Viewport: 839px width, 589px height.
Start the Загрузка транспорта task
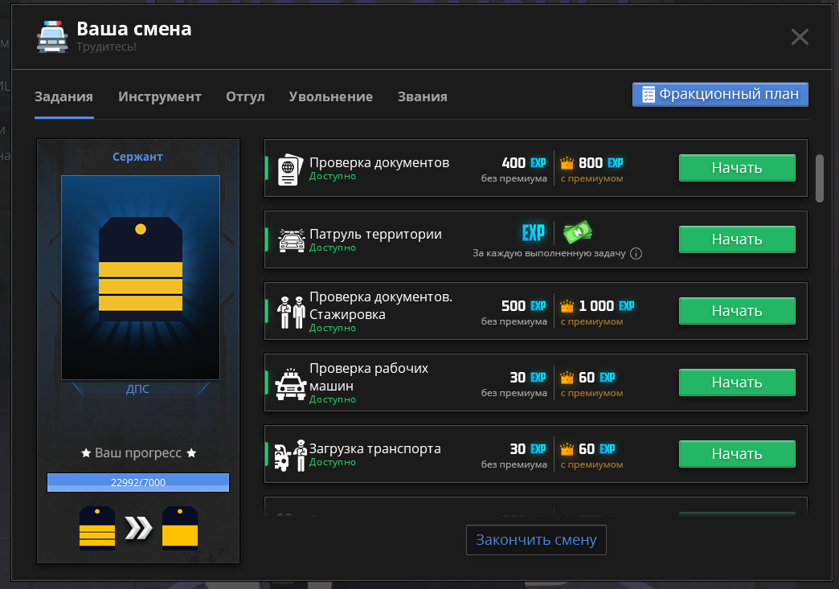[x=737, y=454]
